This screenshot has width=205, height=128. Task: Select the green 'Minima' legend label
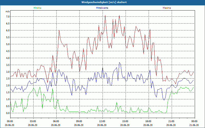click(x=37, y=8)
